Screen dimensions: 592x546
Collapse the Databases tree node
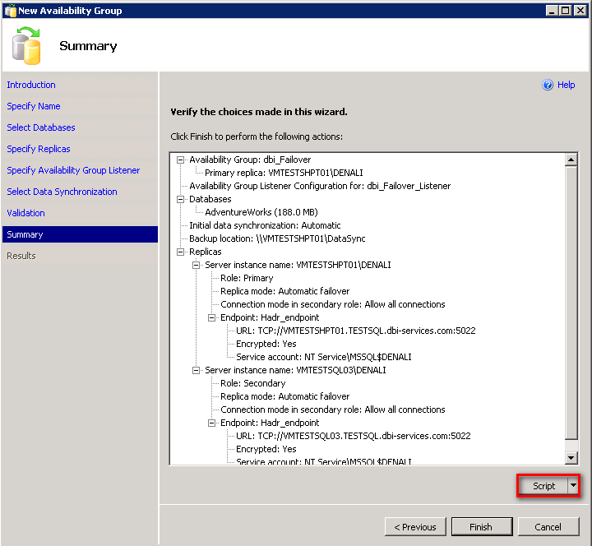pyautogui.click(x=181, y=199)
